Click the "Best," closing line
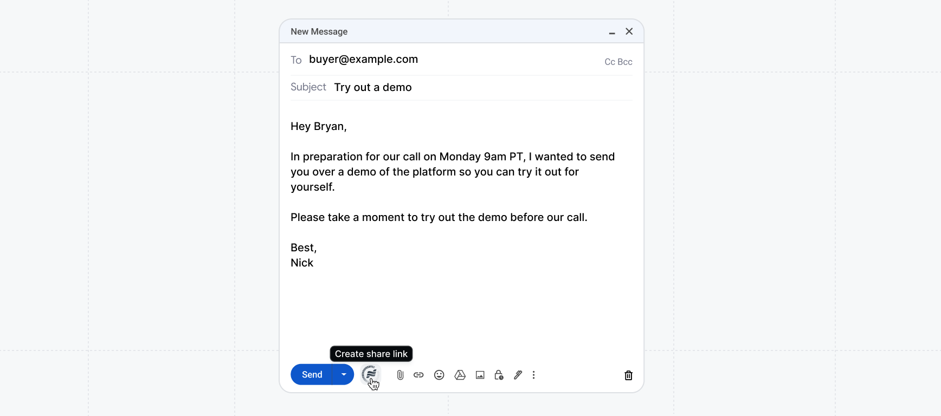 click(304, 248)
